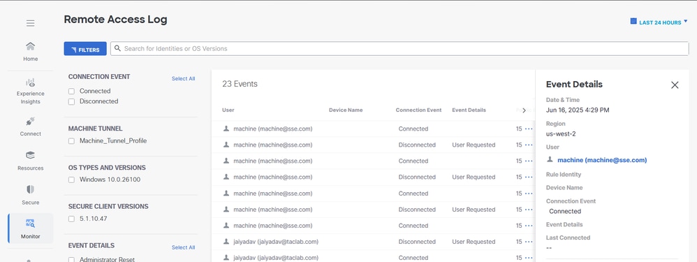Image resolution: width=697 pixels, height=262 pixels.
Task: Open the Connect section
Action: coord(30,126)
